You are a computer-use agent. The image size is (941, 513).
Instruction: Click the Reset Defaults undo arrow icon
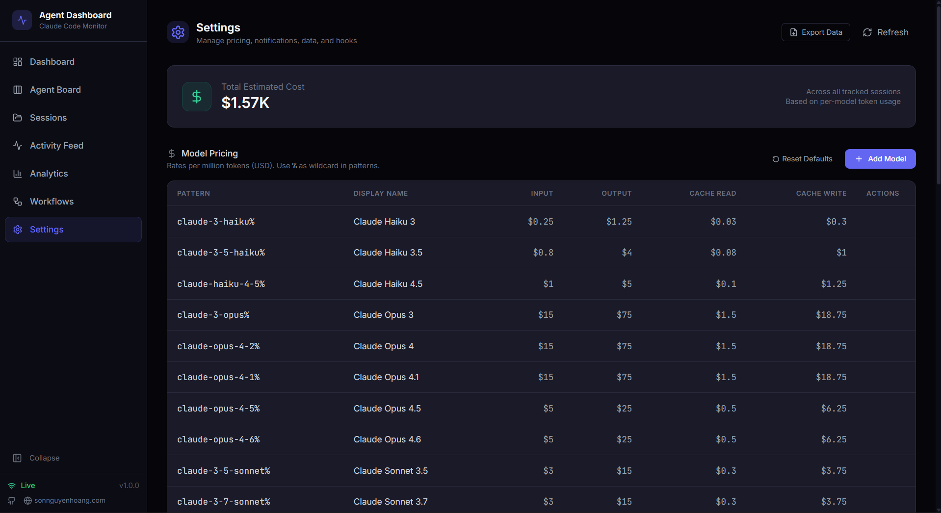click(x=776, y=159)
